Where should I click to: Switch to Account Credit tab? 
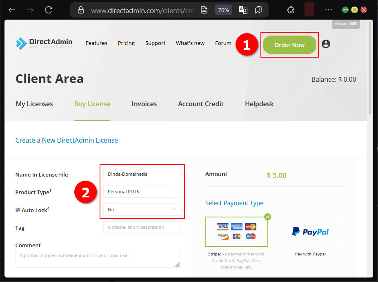coord(201,104)
